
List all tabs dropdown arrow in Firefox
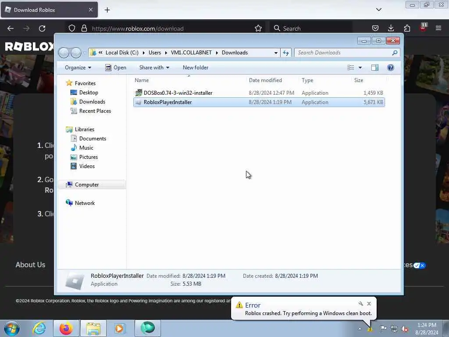pos(379,10)
